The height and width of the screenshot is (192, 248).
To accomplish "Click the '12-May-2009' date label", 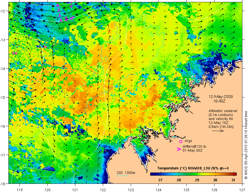I will point(221,97).
